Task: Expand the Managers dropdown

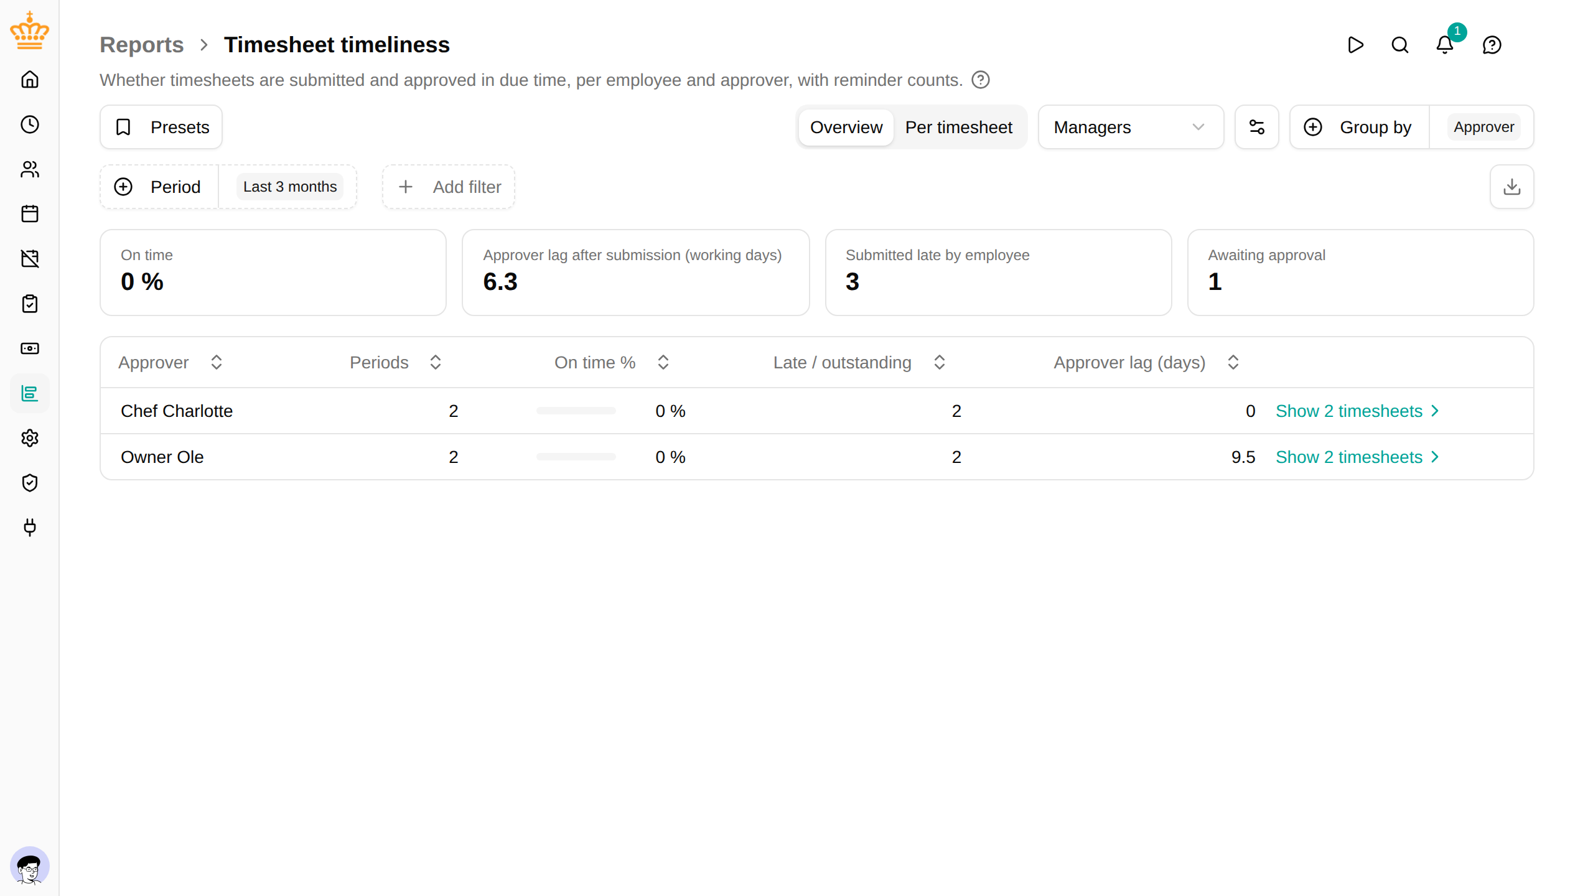Action: pos(1131,127)
